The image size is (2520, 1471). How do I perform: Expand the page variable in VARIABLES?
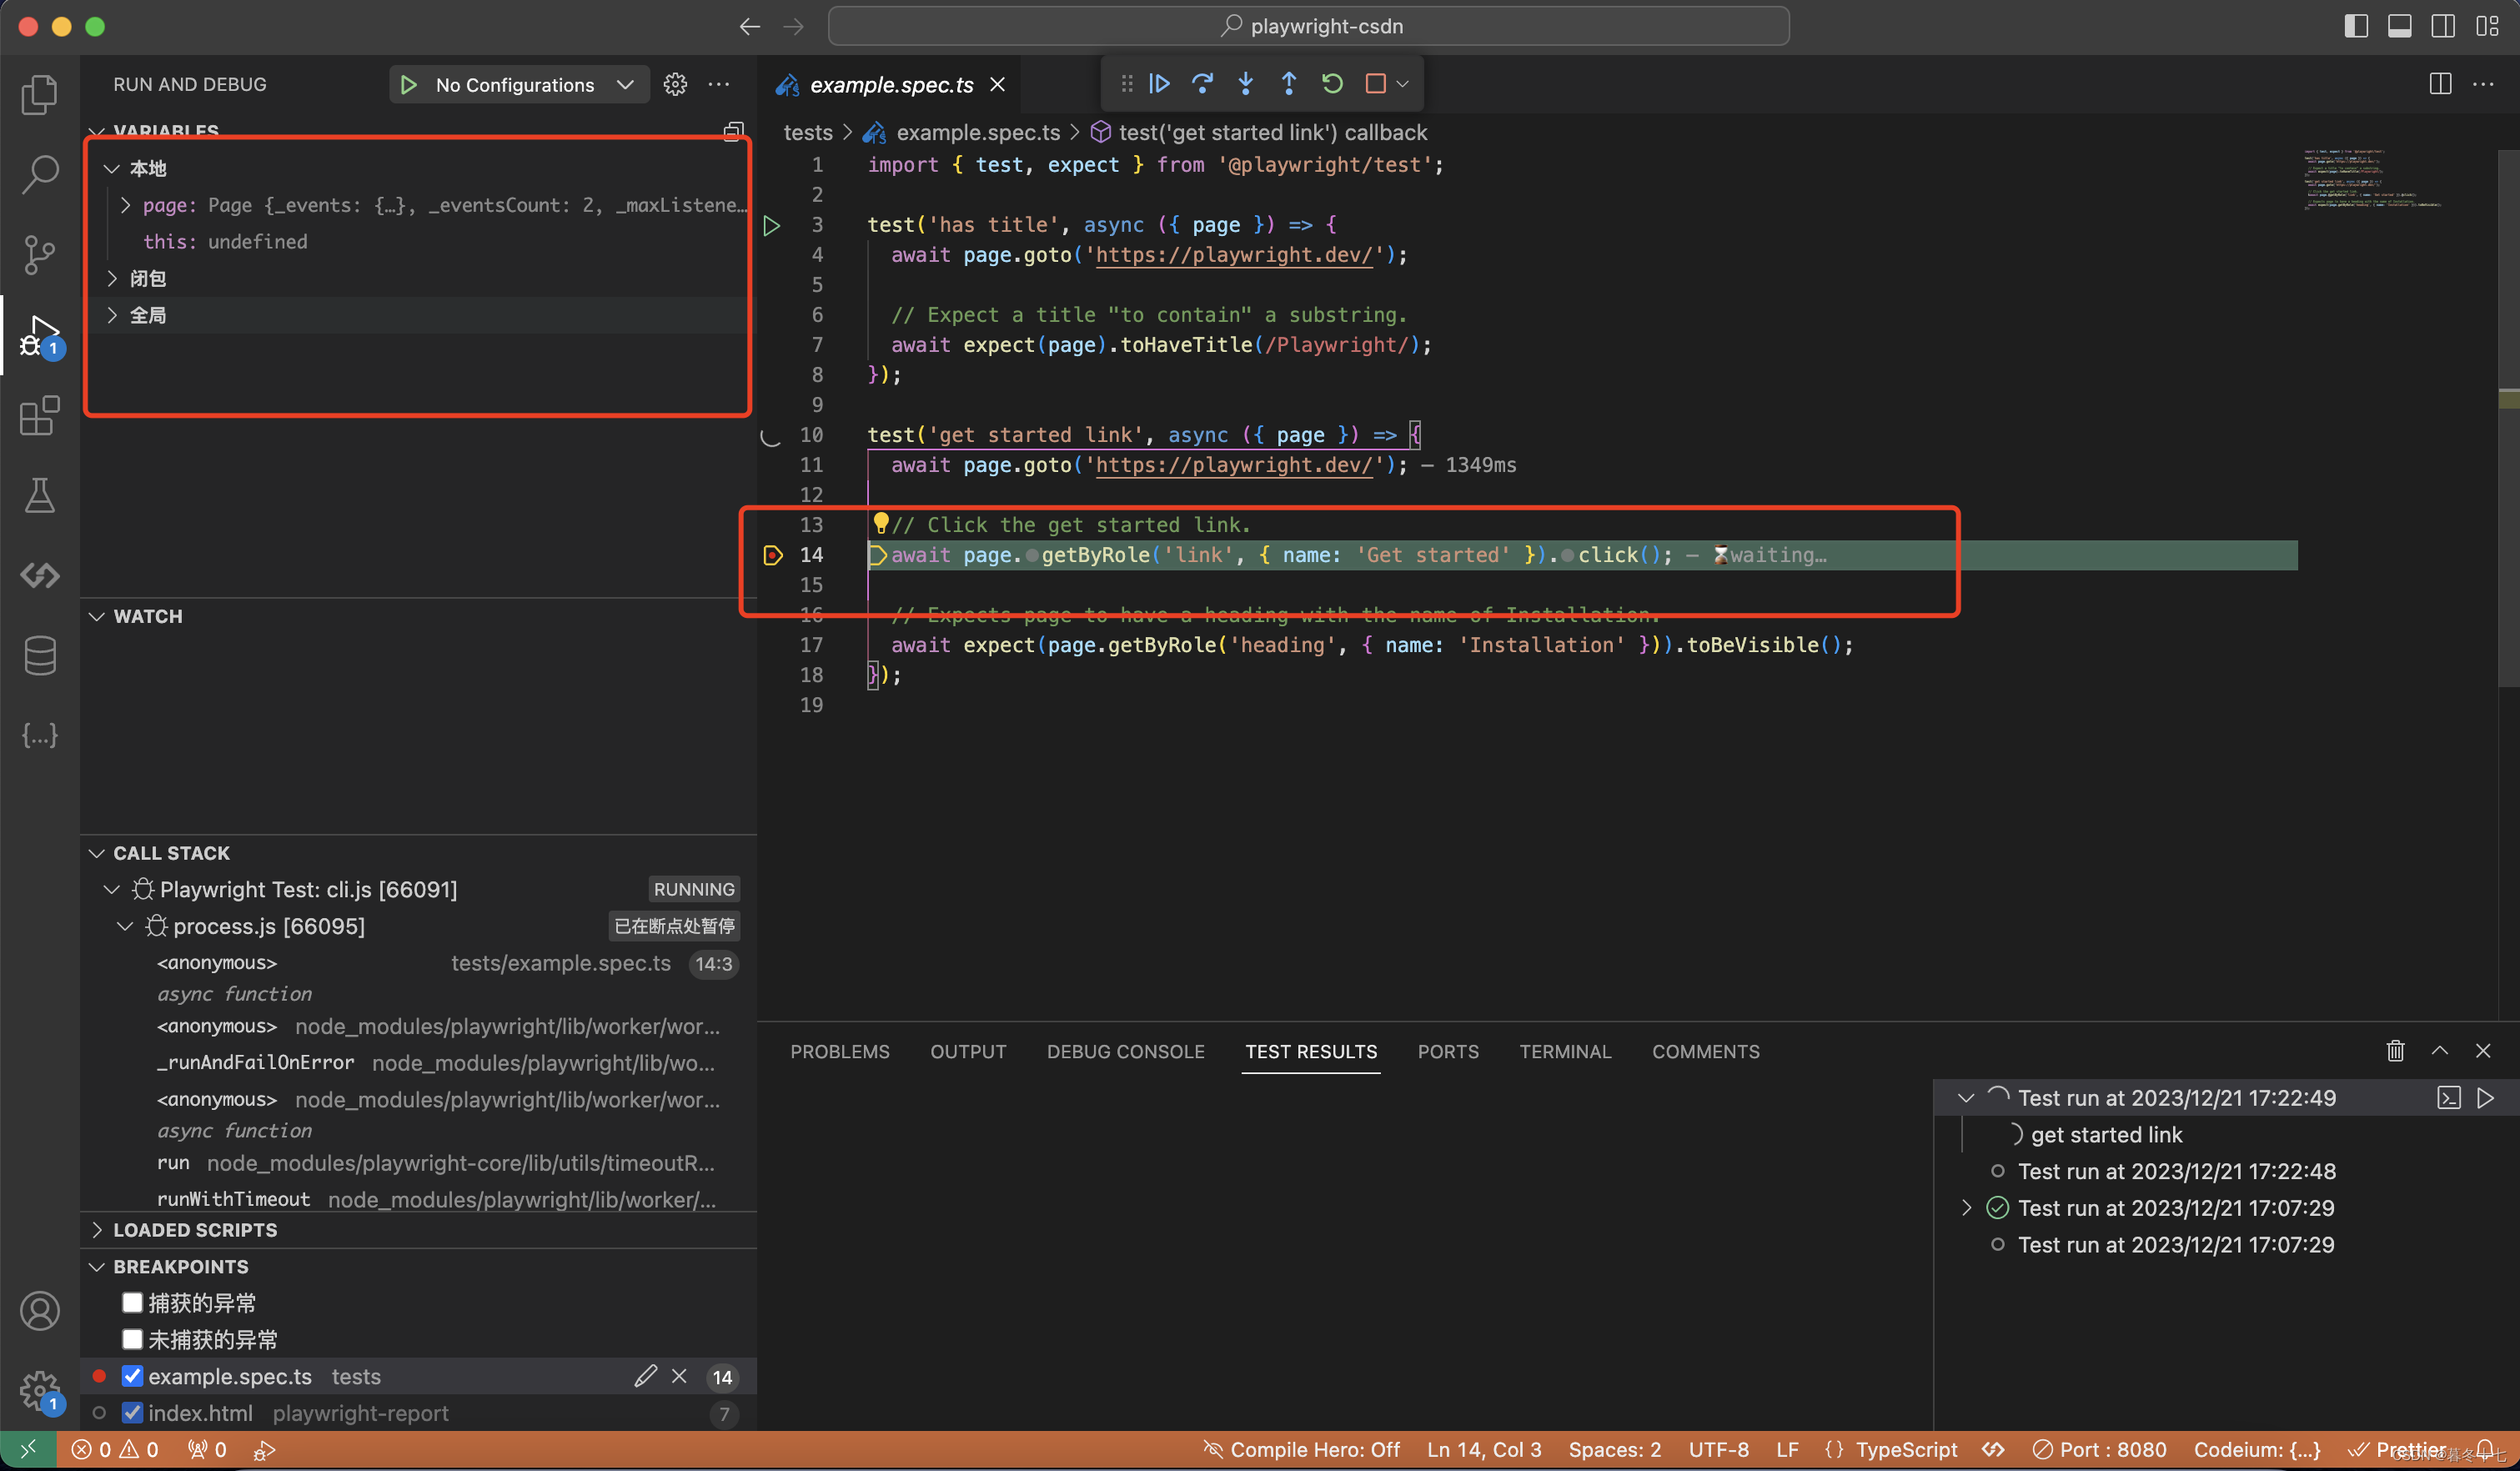coord(126,205)
